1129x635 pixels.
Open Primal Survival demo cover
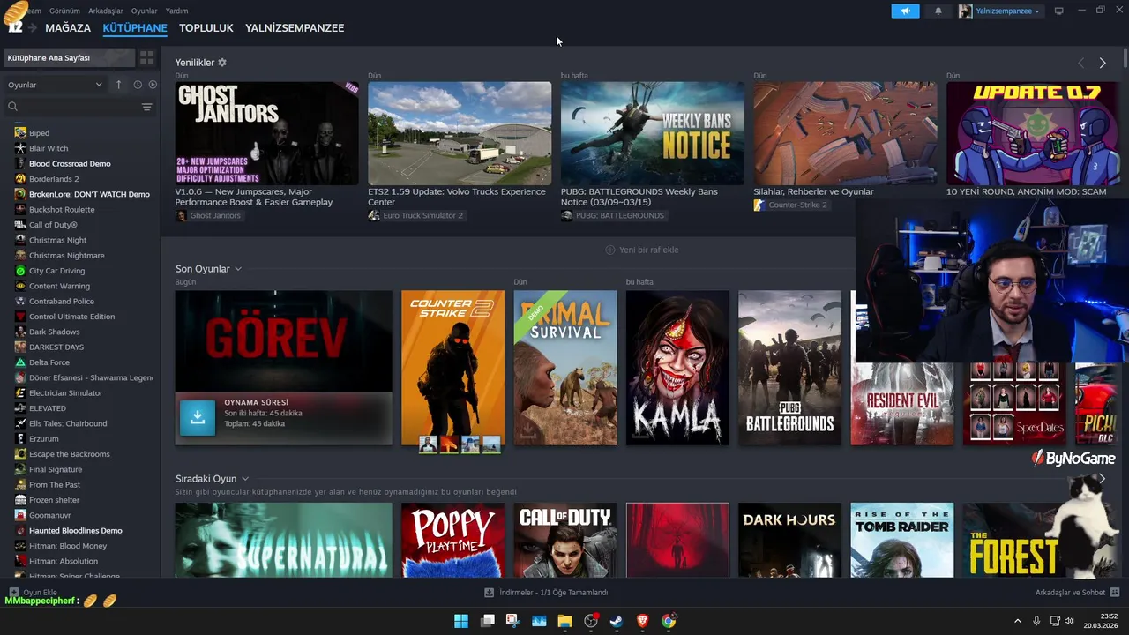tap(565, 368)
